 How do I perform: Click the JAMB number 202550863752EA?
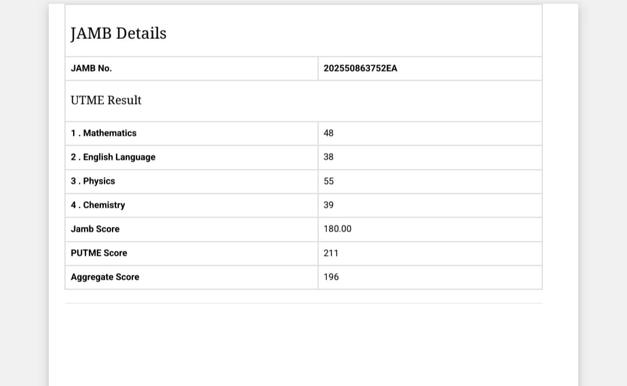[360, 68]
